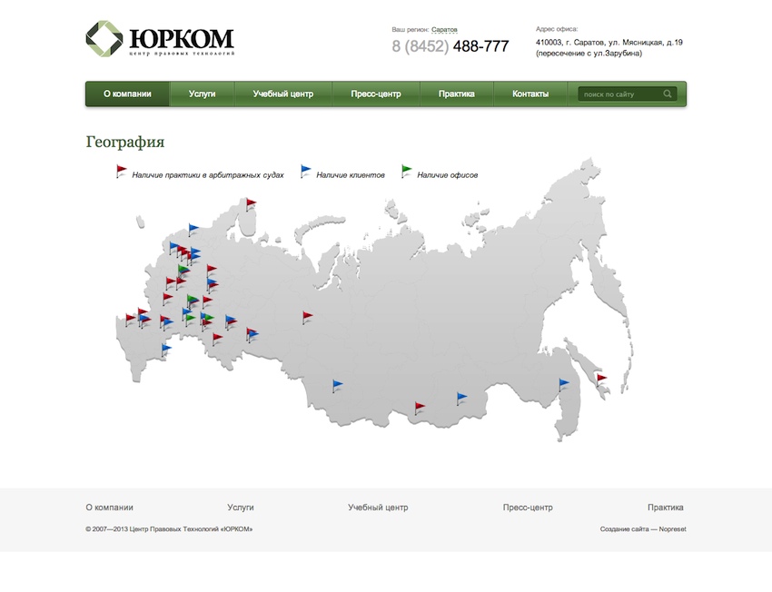Click the magnifier icon in the search box

tap(668, 94)
